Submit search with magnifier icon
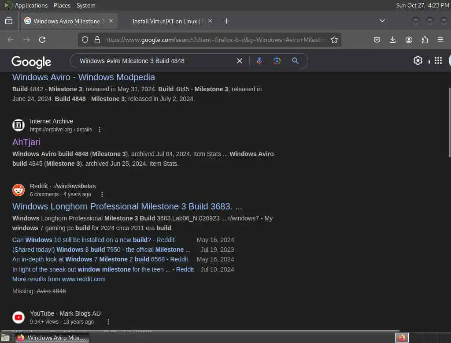The height and width of the screenshot is (343, 451). click(295, 61)
